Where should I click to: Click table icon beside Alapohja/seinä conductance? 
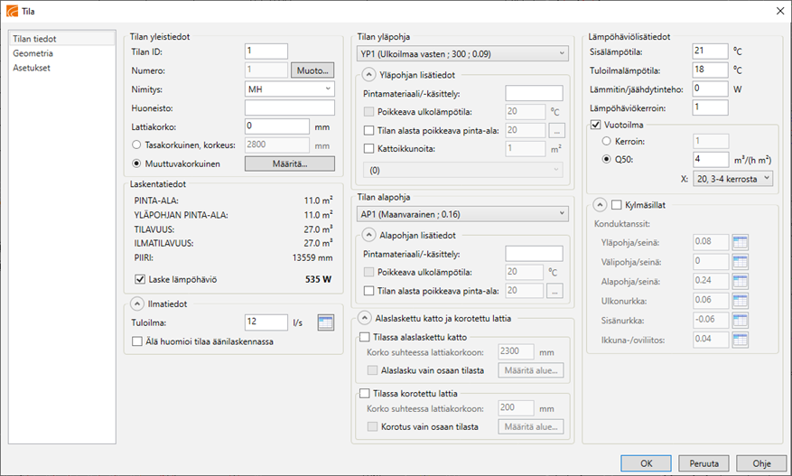click(x=741, y=281)
